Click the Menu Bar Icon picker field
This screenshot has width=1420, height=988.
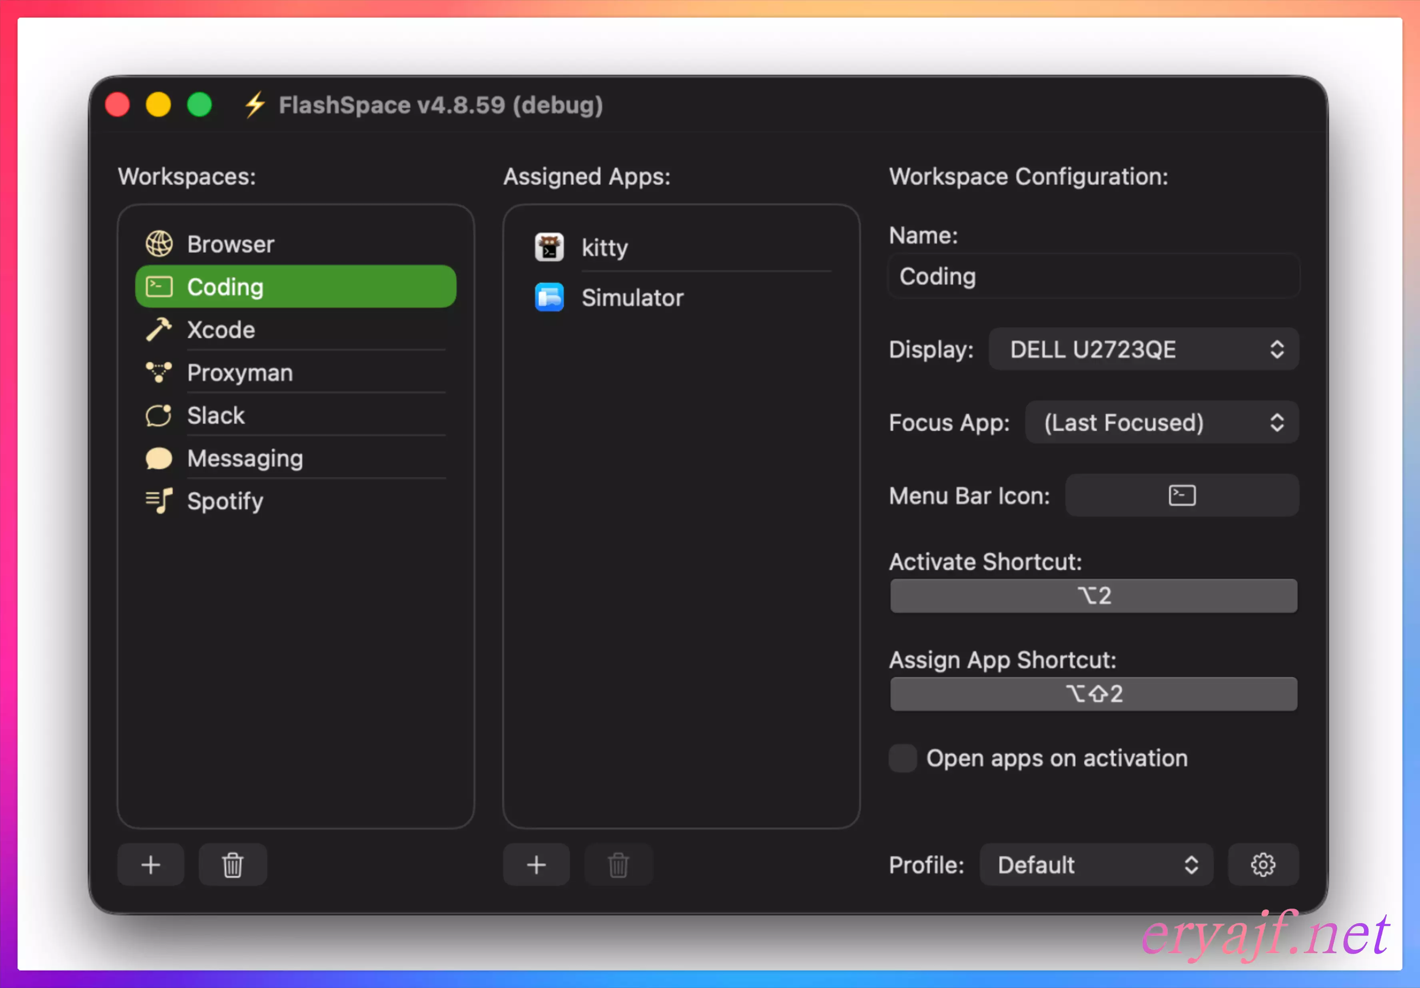click(x=1181, y=495)
